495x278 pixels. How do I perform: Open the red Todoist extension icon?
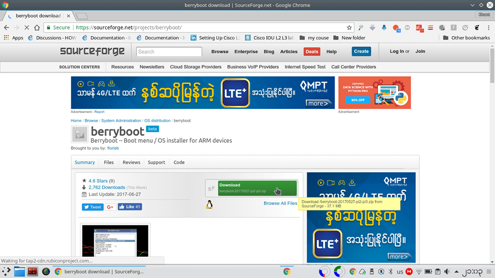point(419,28)
